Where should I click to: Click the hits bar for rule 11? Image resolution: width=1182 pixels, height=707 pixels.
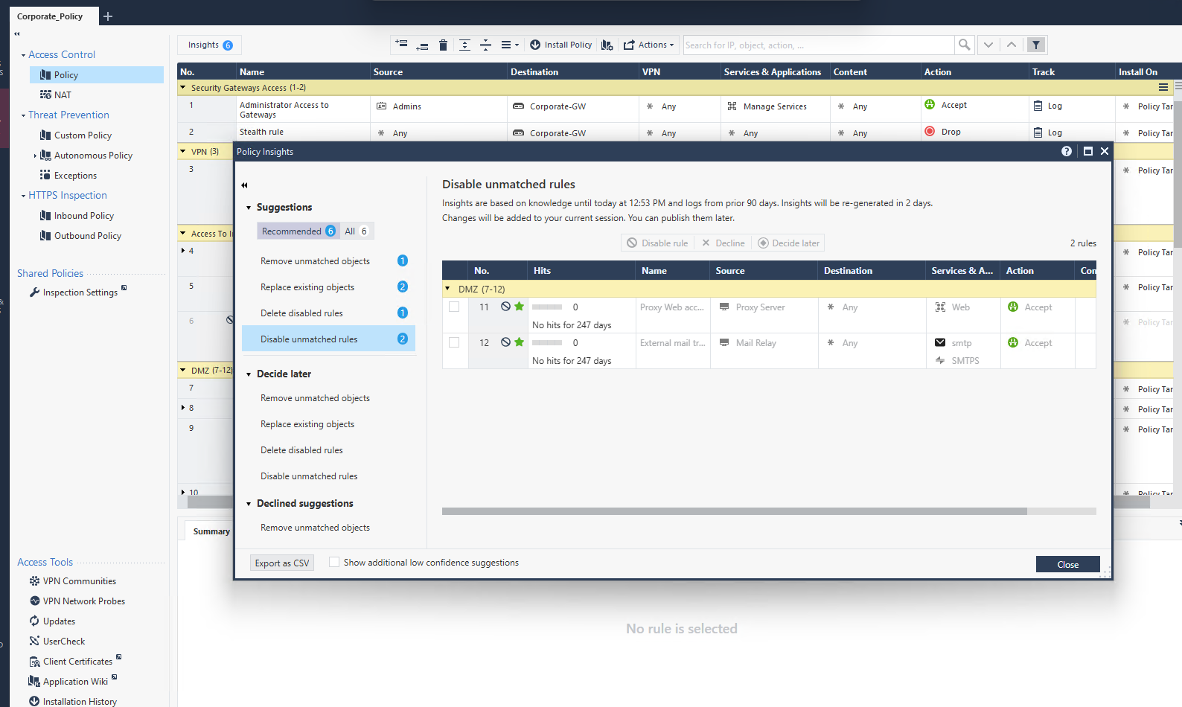(x=547, y=307)
